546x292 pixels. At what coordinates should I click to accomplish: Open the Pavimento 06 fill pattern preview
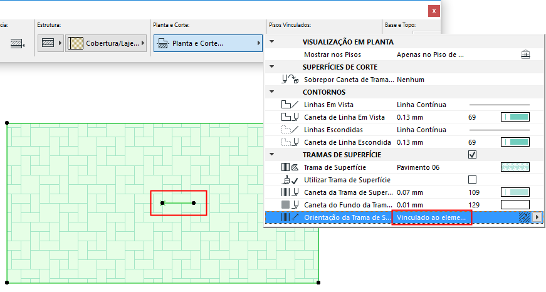click(515, 167)
